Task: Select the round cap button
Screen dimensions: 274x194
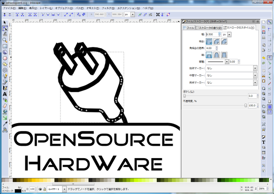Action: click(216, 55)
